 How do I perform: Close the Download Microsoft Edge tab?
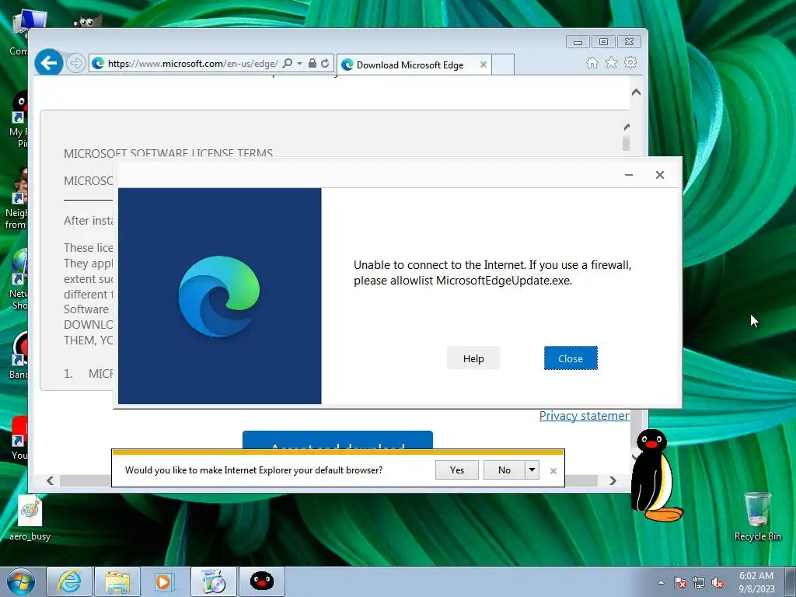[x=484, y=65]
